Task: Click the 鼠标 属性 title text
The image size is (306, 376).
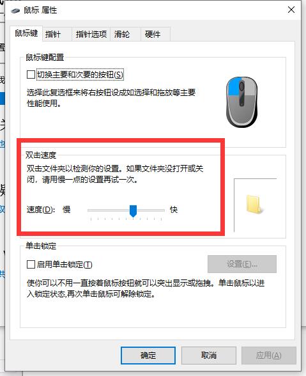Action: (40, 10)
